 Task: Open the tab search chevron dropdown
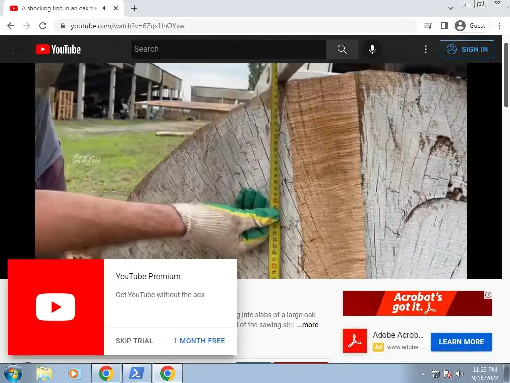(450, 8)
